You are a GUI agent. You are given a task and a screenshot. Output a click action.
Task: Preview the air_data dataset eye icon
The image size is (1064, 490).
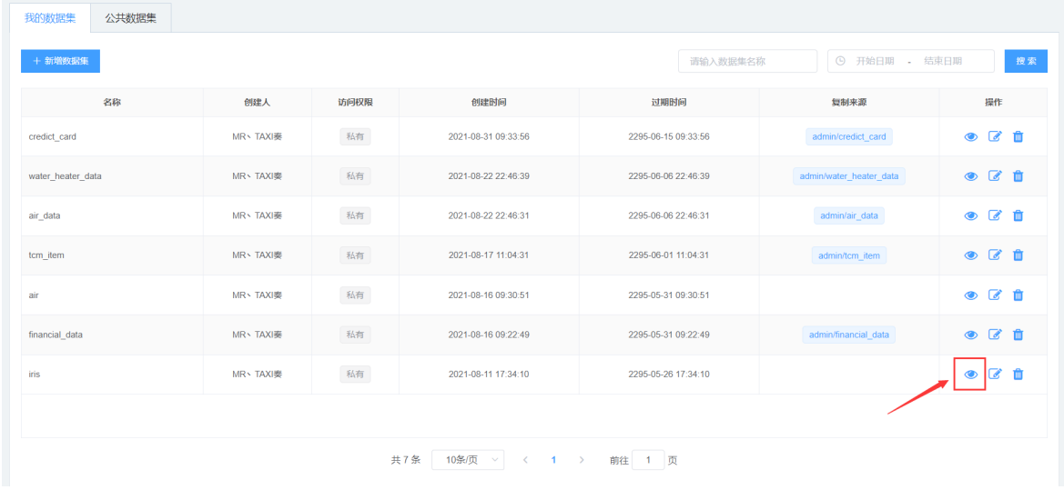[x=970, y=216]
